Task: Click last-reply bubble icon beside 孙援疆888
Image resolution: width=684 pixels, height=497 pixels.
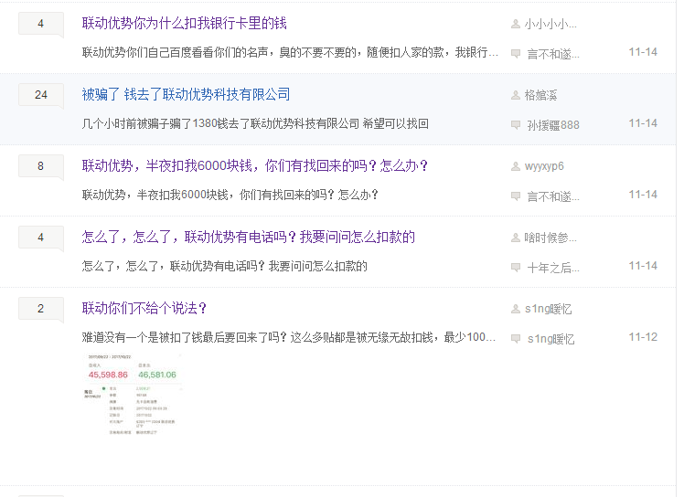Action: click(x=516, y=125)
